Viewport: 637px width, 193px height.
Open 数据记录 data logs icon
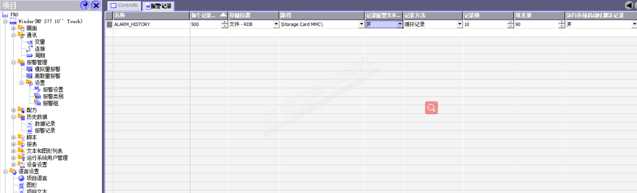[30, 124]
